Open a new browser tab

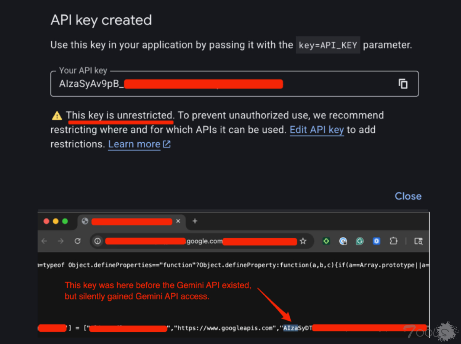pos(195,221)
